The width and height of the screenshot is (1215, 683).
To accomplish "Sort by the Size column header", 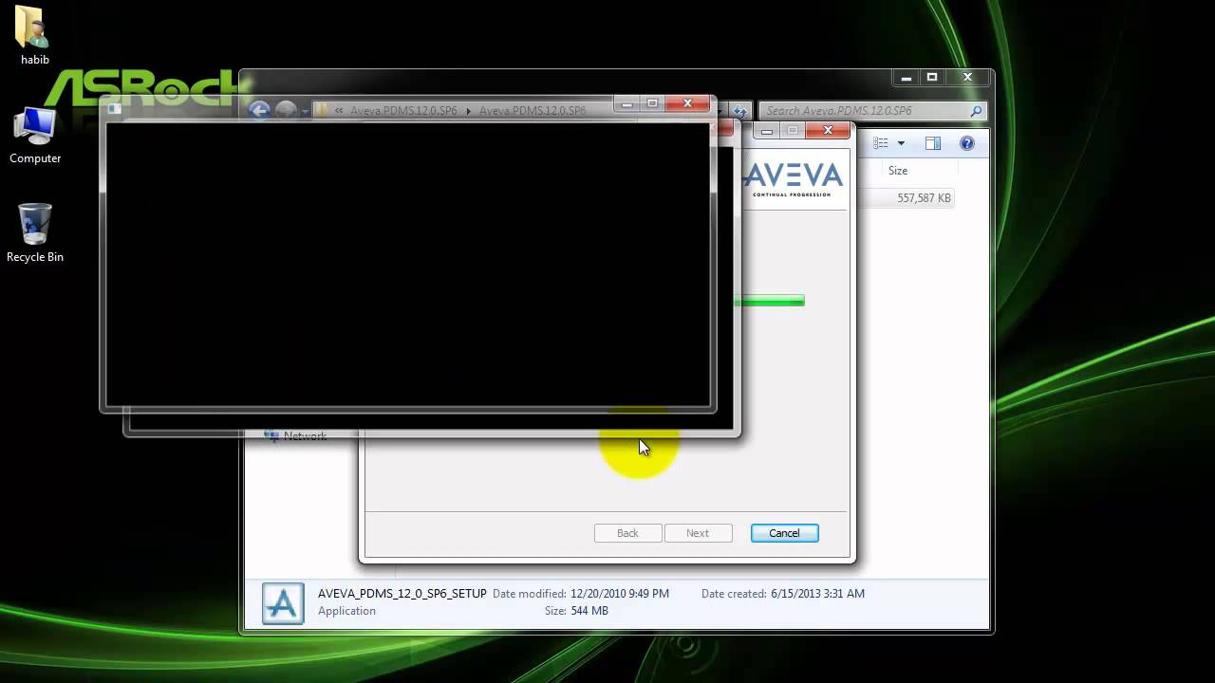I will pyautogui.click(x=897, y=171).
